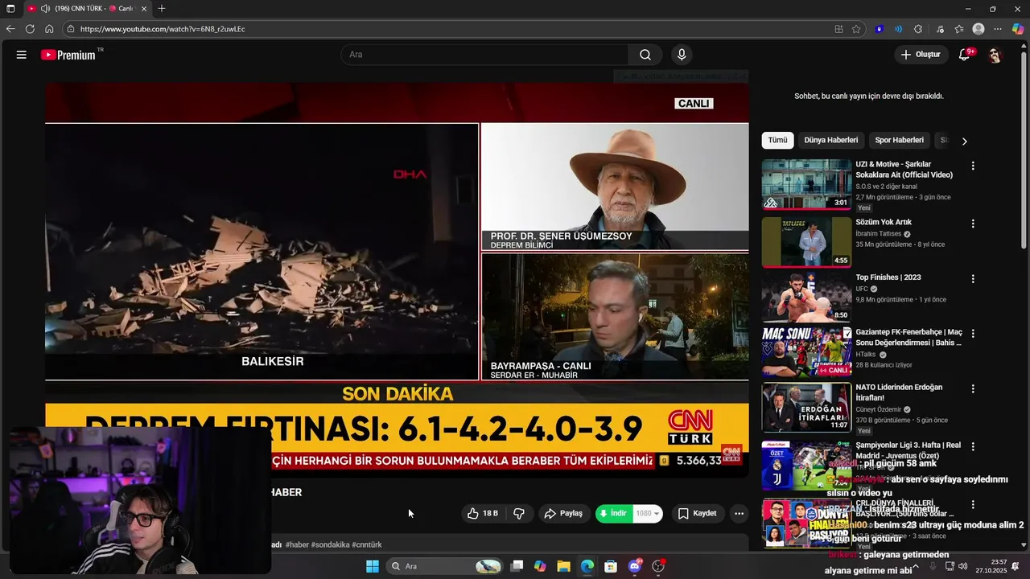
Task: Open the Edge favorites list icon
Action: pyautogui.click(x=958, y=29)
